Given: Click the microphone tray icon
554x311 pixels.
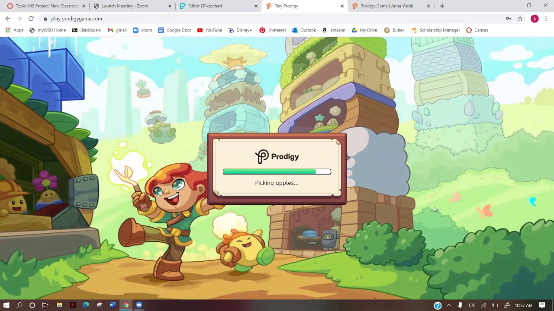Looking at the screenshot, I should [x=460, y=305].
